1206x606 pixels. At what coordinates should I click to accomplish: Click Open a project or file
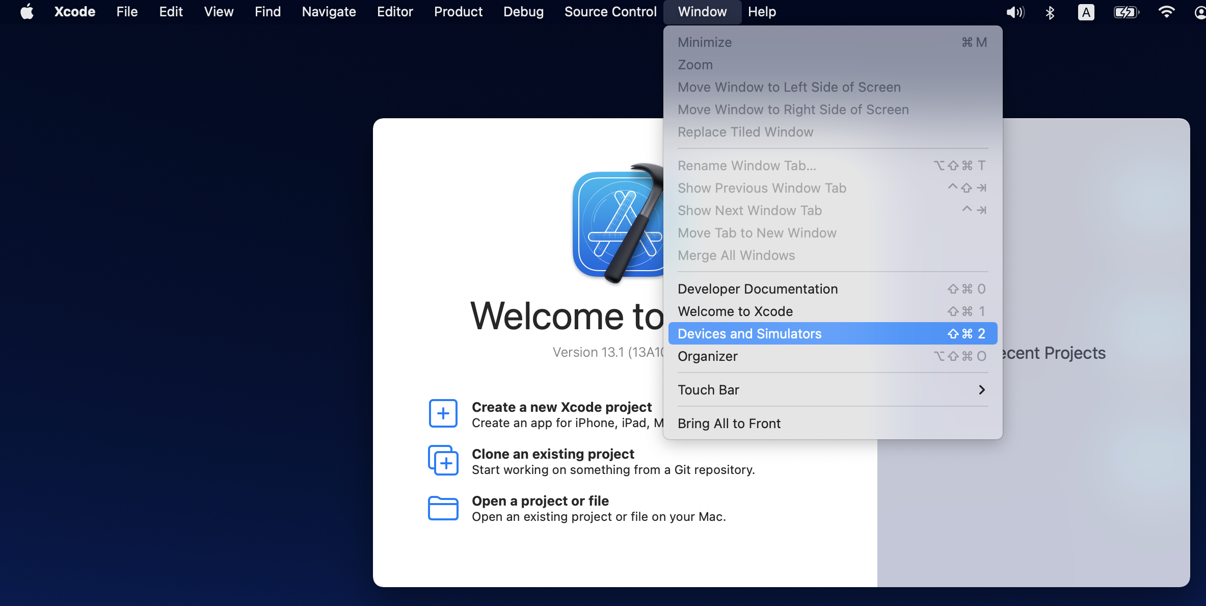(540, 501)
